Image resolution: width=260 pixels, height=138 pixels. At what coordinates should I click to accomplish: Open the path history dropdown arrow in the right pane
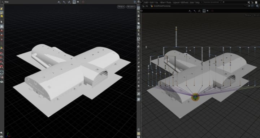(245, 6)
